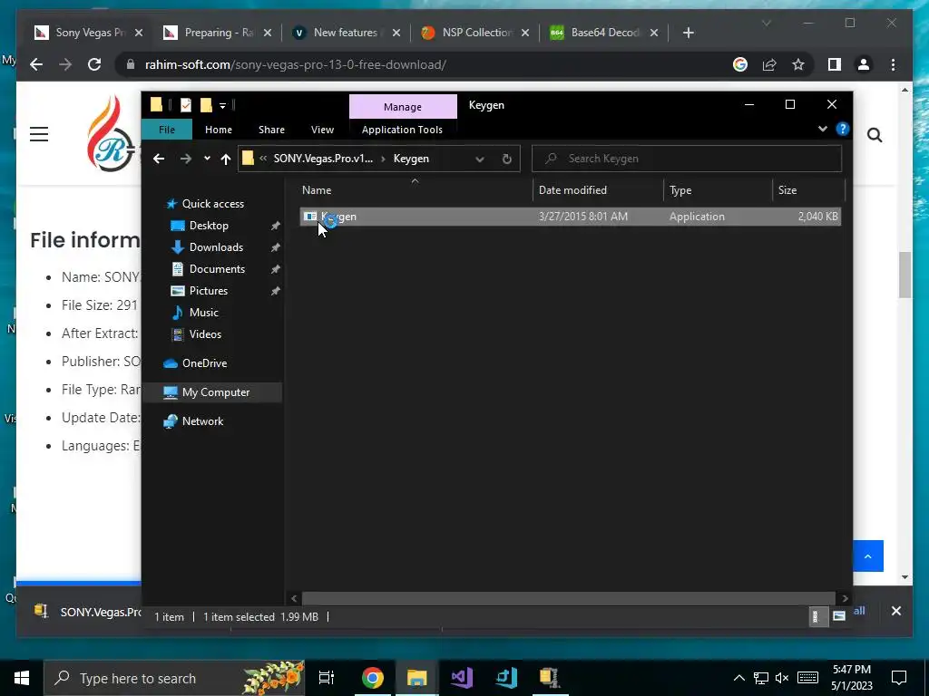Click New folder icon in quick access toolbar
Image resolution: width=929 pixels, height=696 pixels.
click(206, 105)
